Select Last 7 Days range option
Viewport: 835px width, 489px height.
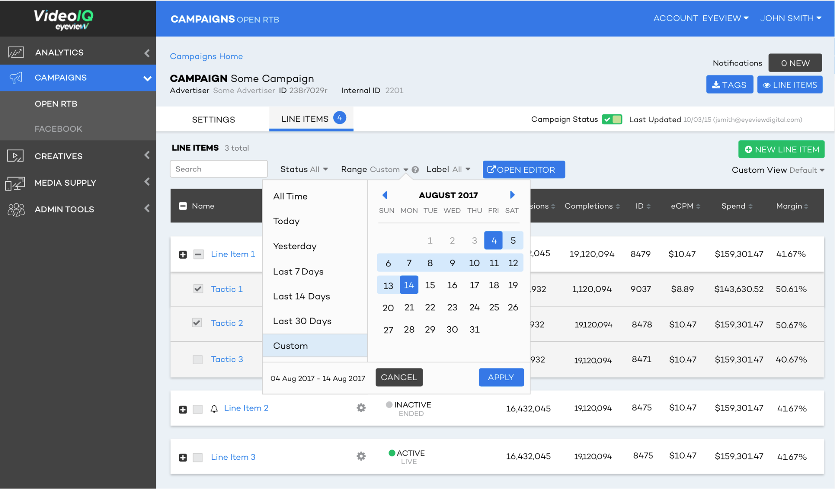[298, 272]
